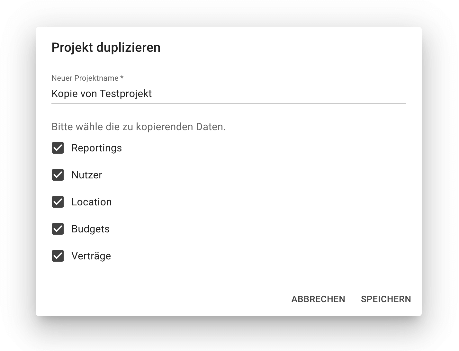459x351 pixels.
Task: Click the Reportings label text
Action: click(96, 148)
